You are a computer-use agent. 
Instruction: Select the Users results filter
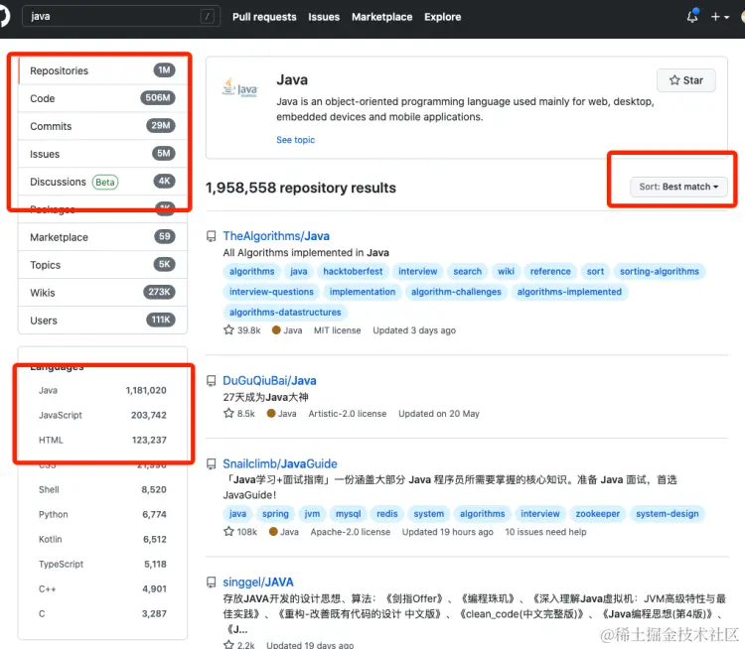point(102,321)
